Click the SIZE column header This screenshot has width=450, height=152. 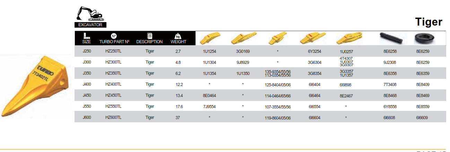tap(86, 41)
